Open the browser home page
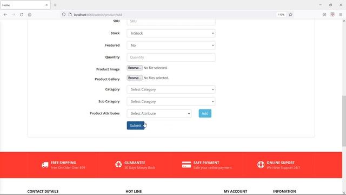Screen dimensions: 346x195 click(30, 15)
